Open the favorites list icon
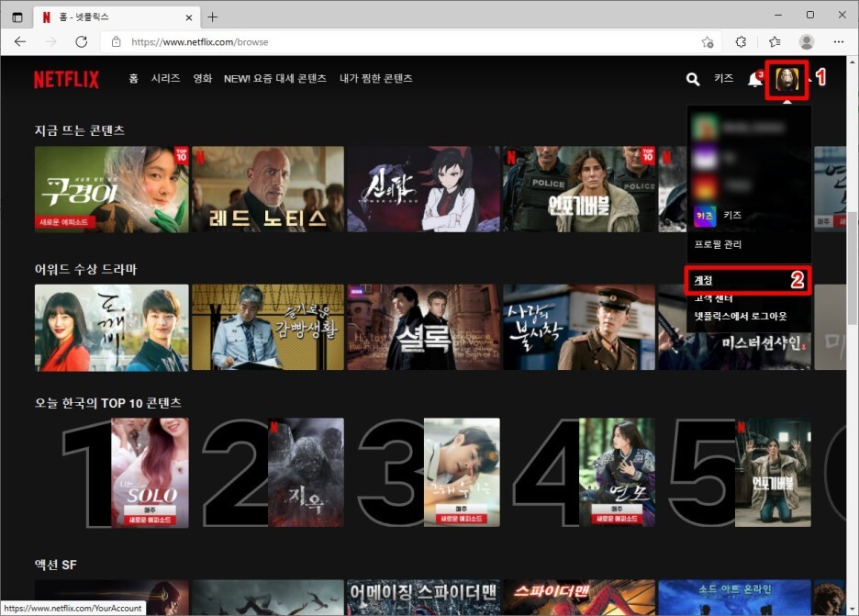Screen dimensions: 859x616 pos(774,41)
